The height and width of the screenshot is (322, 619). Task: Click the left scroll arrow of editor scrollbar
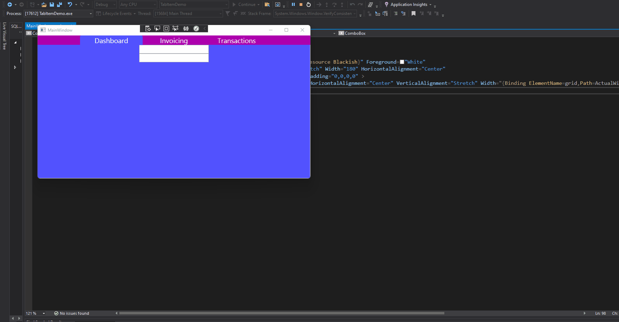[x=117, y=313]
